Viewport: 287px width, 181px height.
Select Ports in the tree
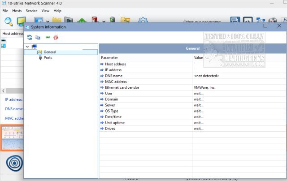[x=48, y=58]
